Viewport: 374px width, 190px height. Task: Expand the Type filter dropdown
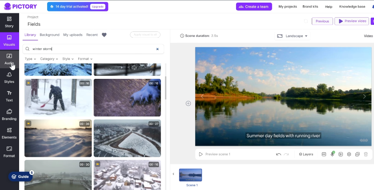pos(30,59)
